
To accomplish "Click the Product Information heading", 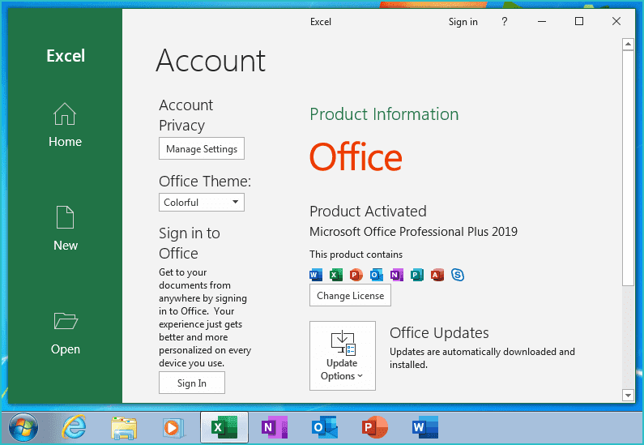I will (384, 114).
